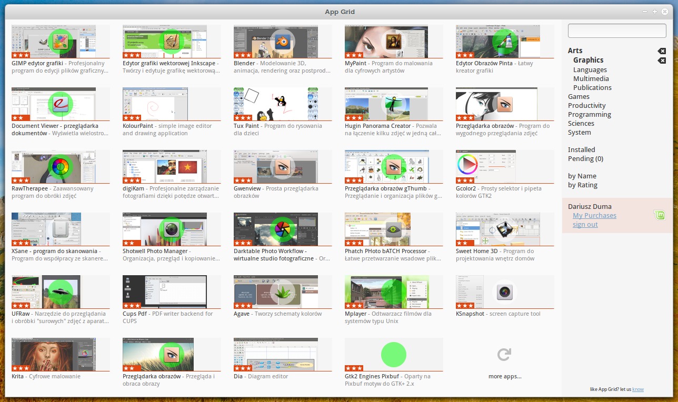Image resolution: width=678 pixels, height=402 pixels.
Task: Open the KSnapshot camera icon
Action: click(x=505, y=292)
